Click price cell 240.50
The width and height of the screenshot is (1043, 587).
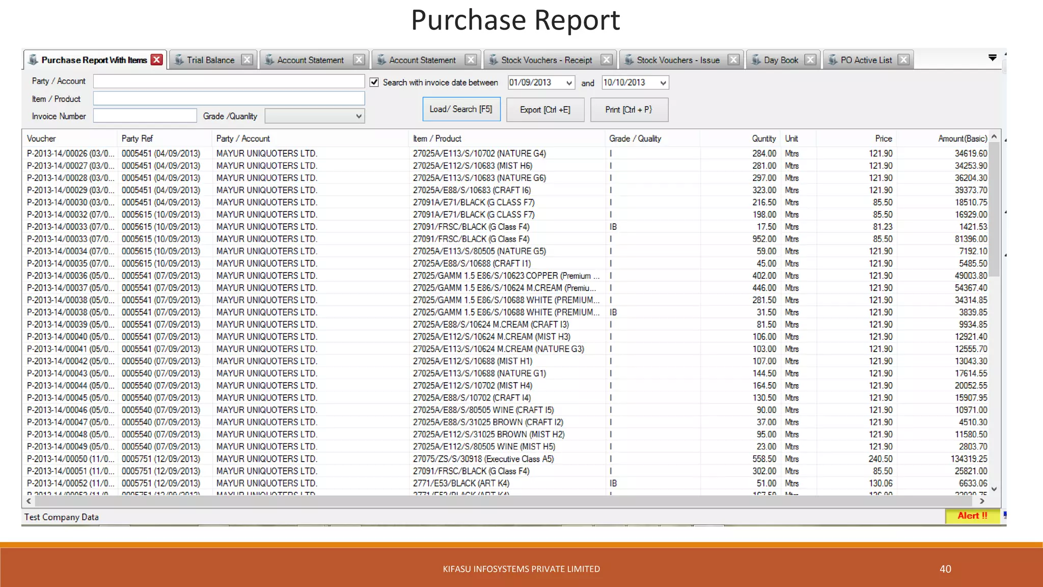(x=881, y=459)
